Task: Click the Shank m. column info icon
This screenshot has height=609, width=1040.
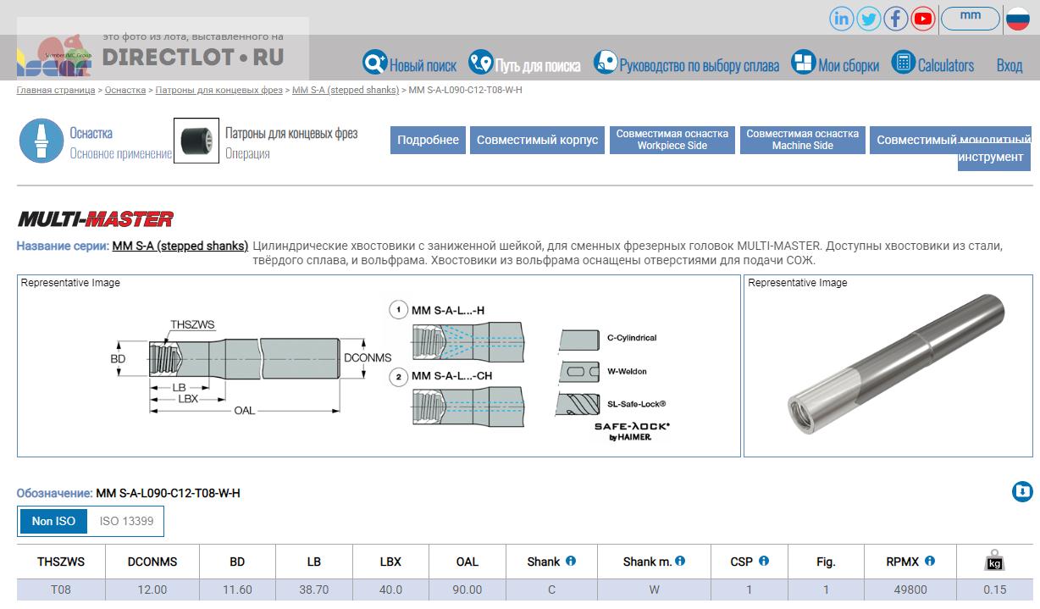Action: [x=680, y=561]
